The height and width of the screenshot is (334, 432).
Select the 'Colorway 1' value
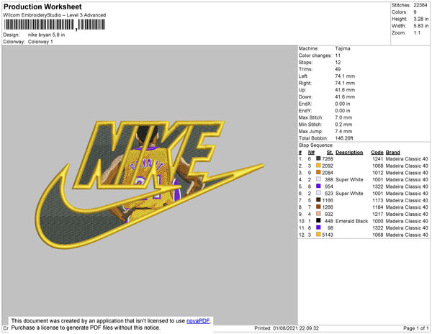pos(40,42)
